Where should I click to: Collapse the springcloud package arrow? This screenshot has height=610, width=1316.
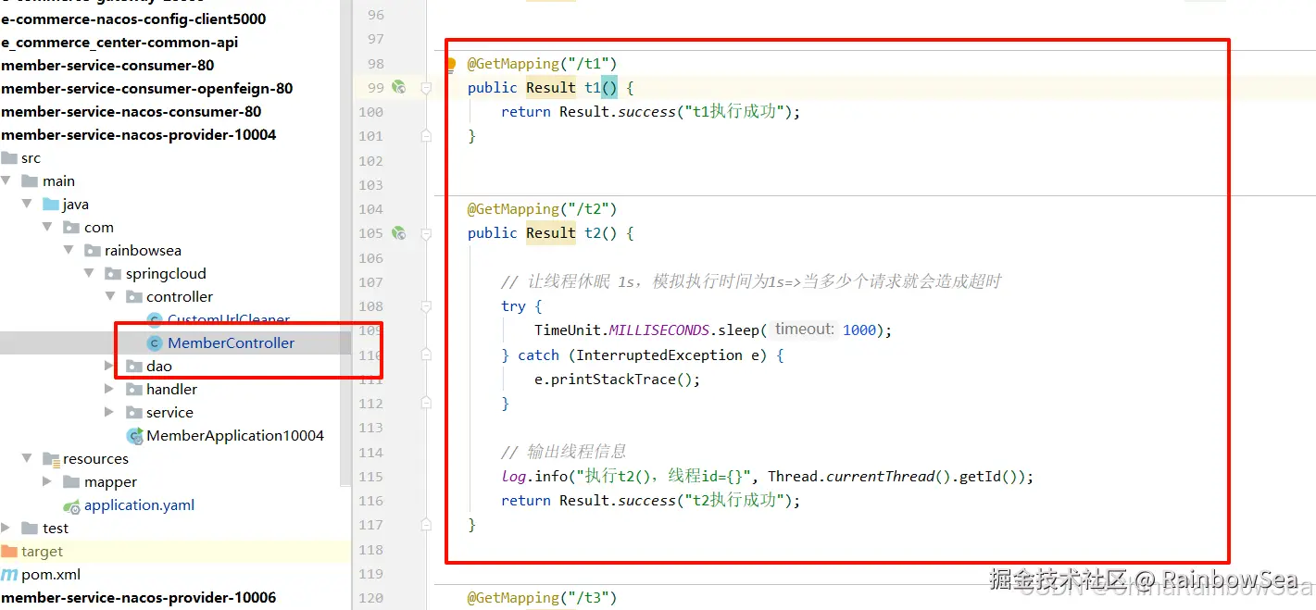click(x=89, y=274)
